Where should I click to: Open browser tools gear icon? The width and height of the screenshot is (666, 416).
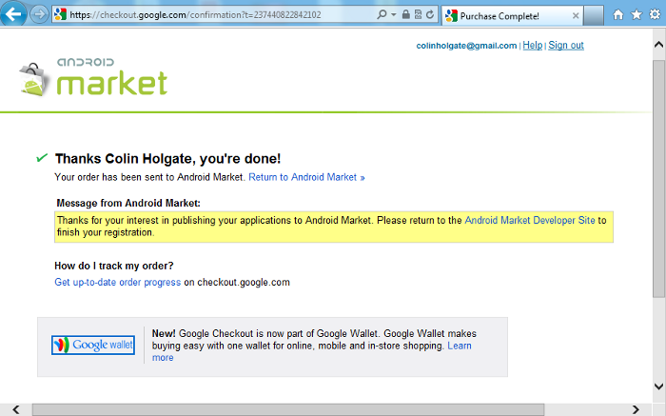coord(655,14)
